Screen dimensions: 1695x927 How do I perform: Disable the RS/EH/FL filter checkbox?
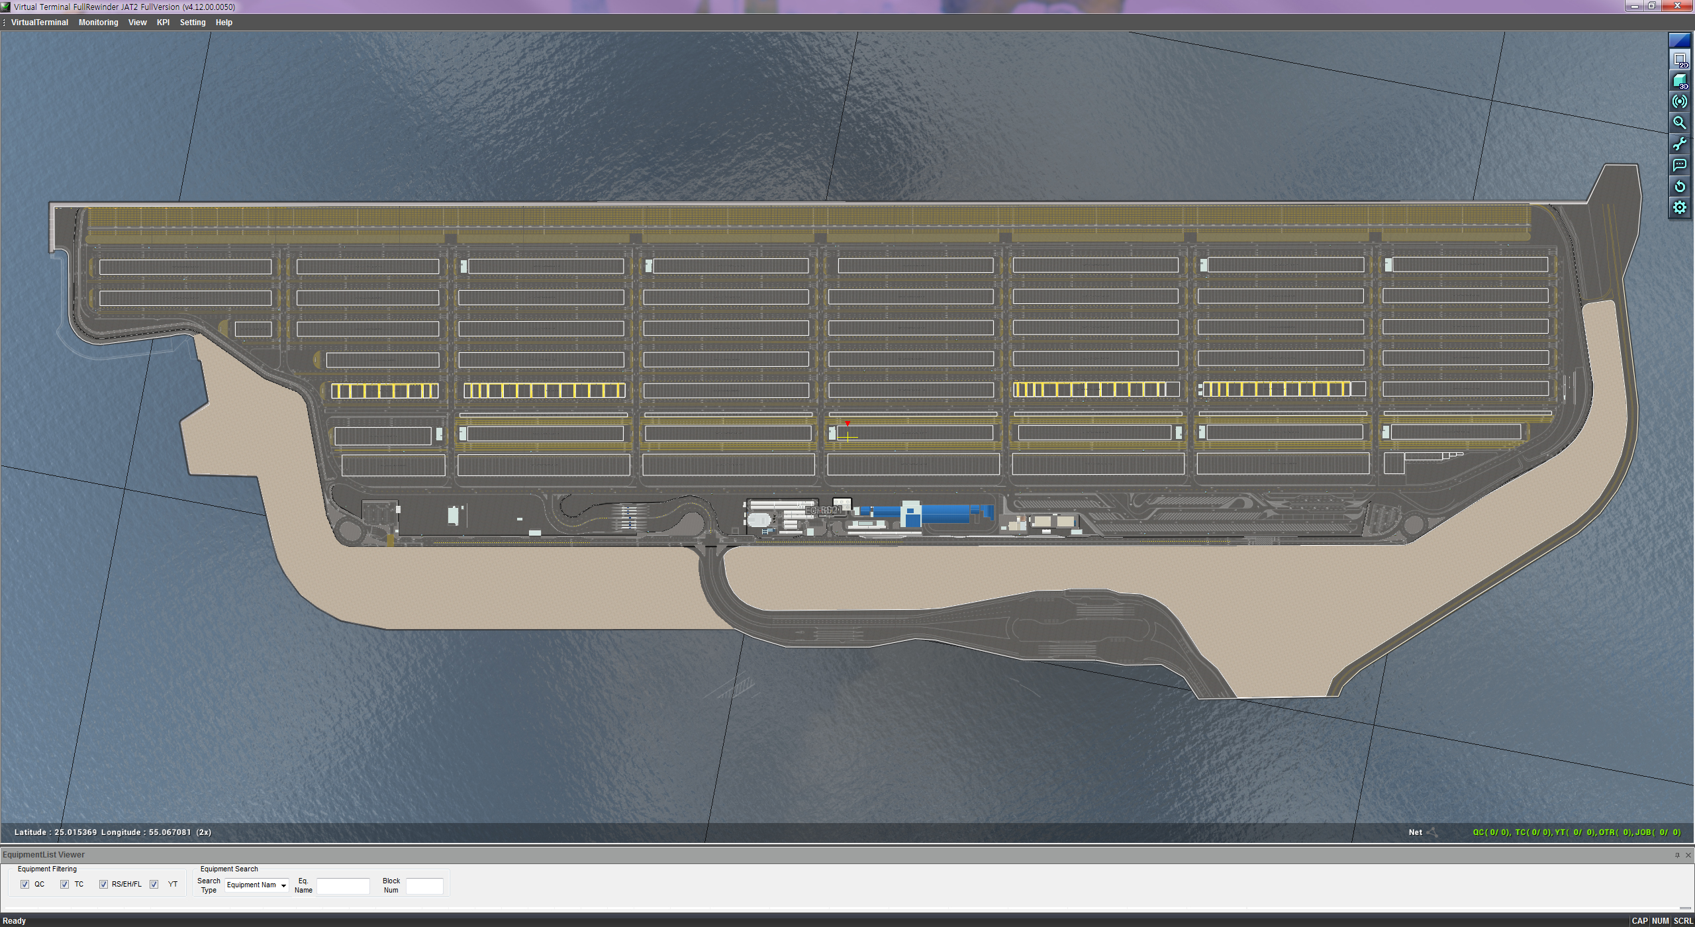[103, 885]
